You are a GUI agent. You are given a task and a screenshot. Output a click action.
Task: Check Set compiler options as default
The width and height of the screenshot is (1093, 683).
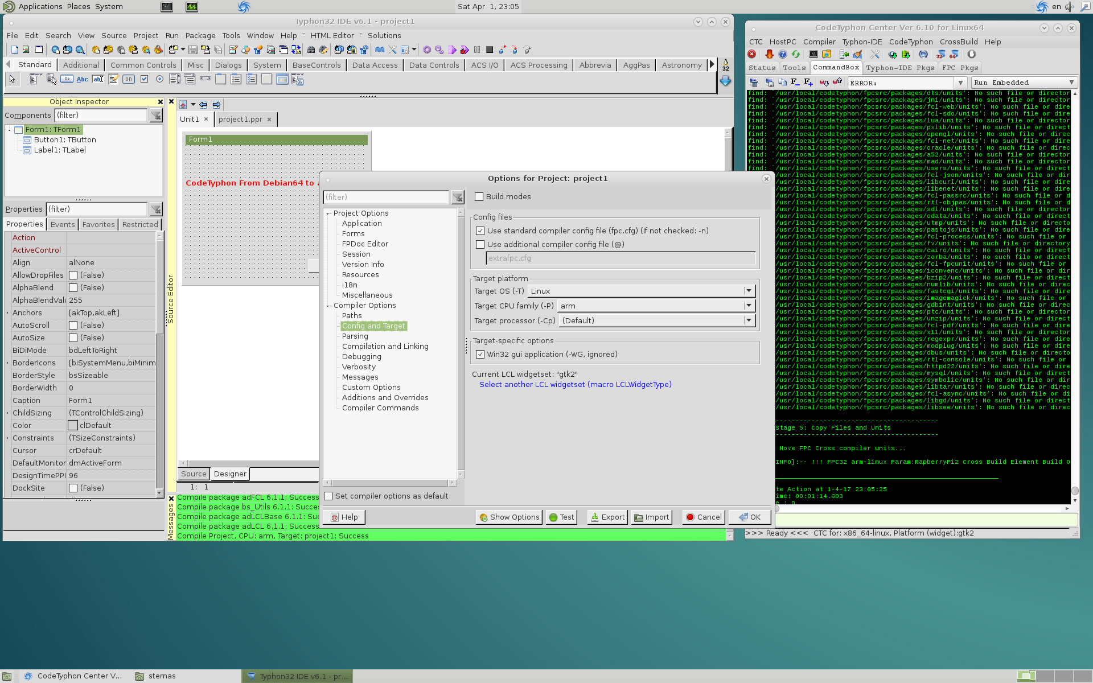pos(328,496)
